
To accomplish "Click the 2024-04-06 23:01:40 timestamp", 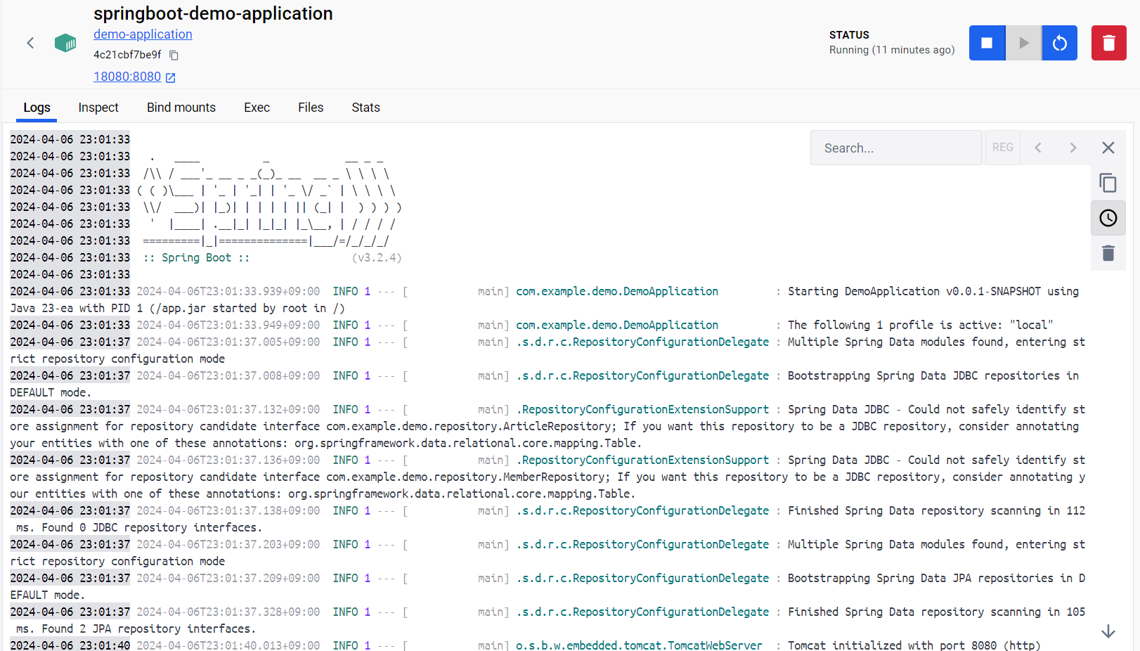I will 70,645.
